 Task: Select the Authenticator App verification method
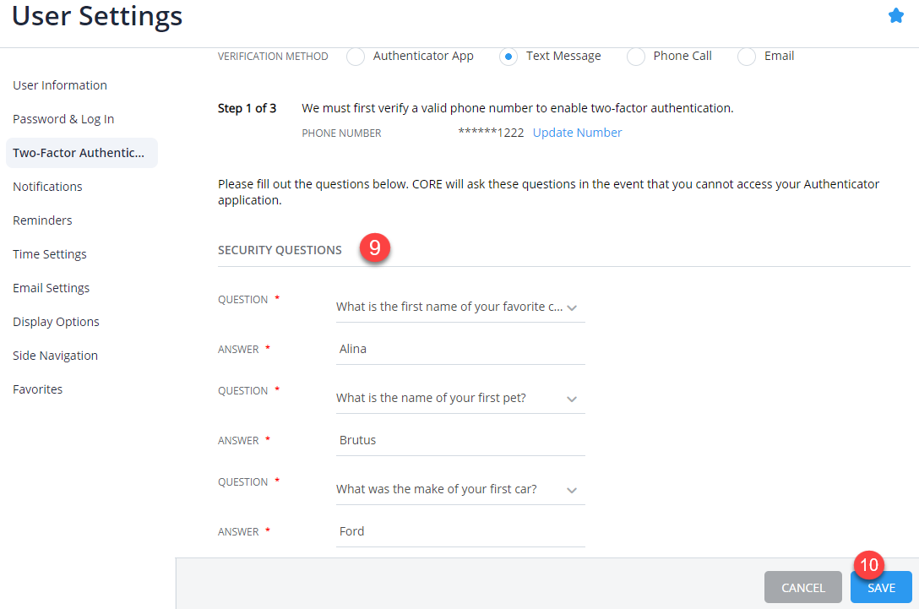(355, 57)
